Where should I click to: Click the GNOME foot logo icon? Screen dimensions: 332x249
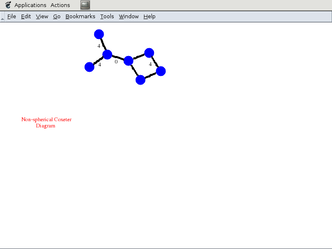tap(8, 5)
